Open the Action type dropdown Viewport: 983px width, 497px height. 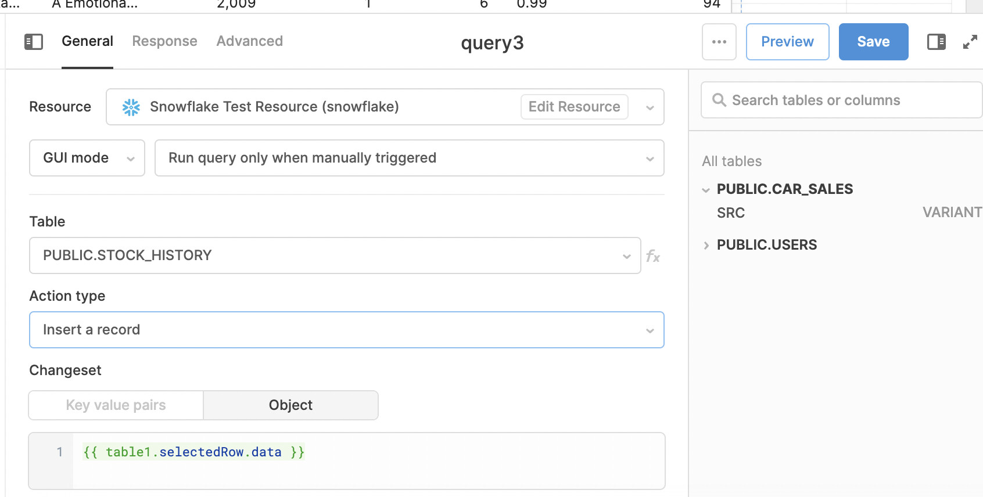click(x=346, y=330)
